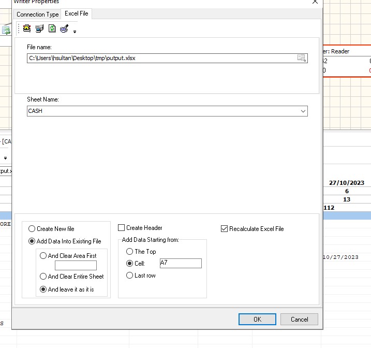This screenshot has height=348, width=371.
Task: Open the toolbar overflow options arrow
Action: pyautogui.click(x=75, y=32)
